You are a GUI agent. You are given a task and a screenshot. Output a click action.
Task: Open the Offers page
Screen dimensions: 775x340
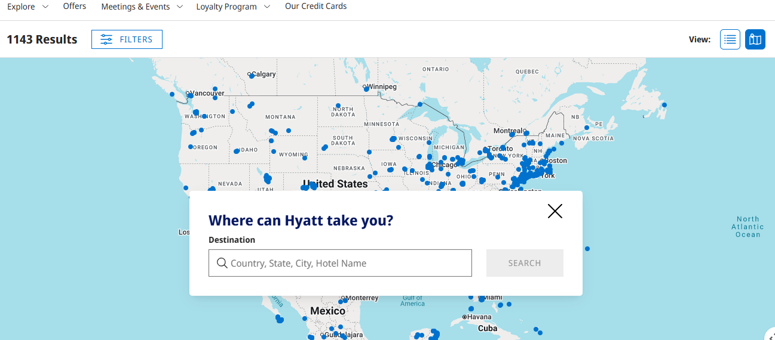point(75,6)
